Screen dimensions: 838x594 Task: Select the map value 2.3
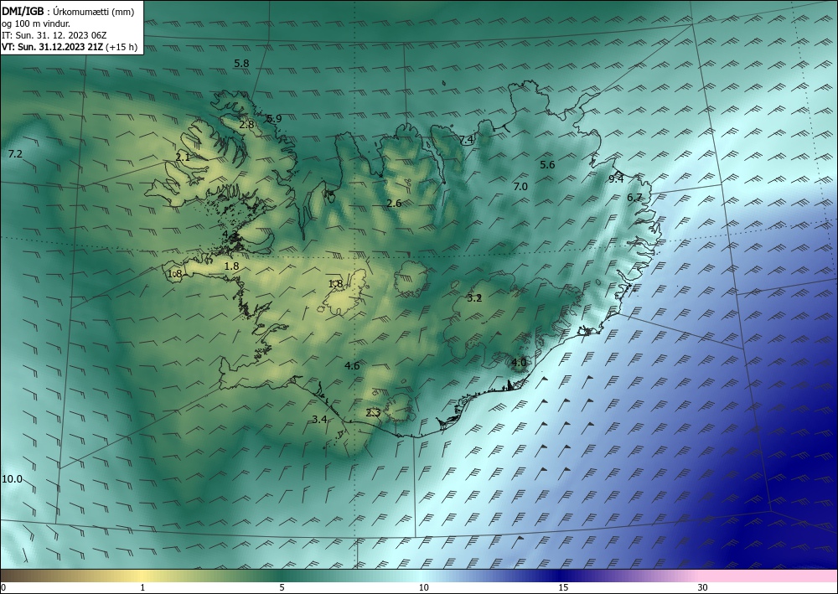(373, 412)
